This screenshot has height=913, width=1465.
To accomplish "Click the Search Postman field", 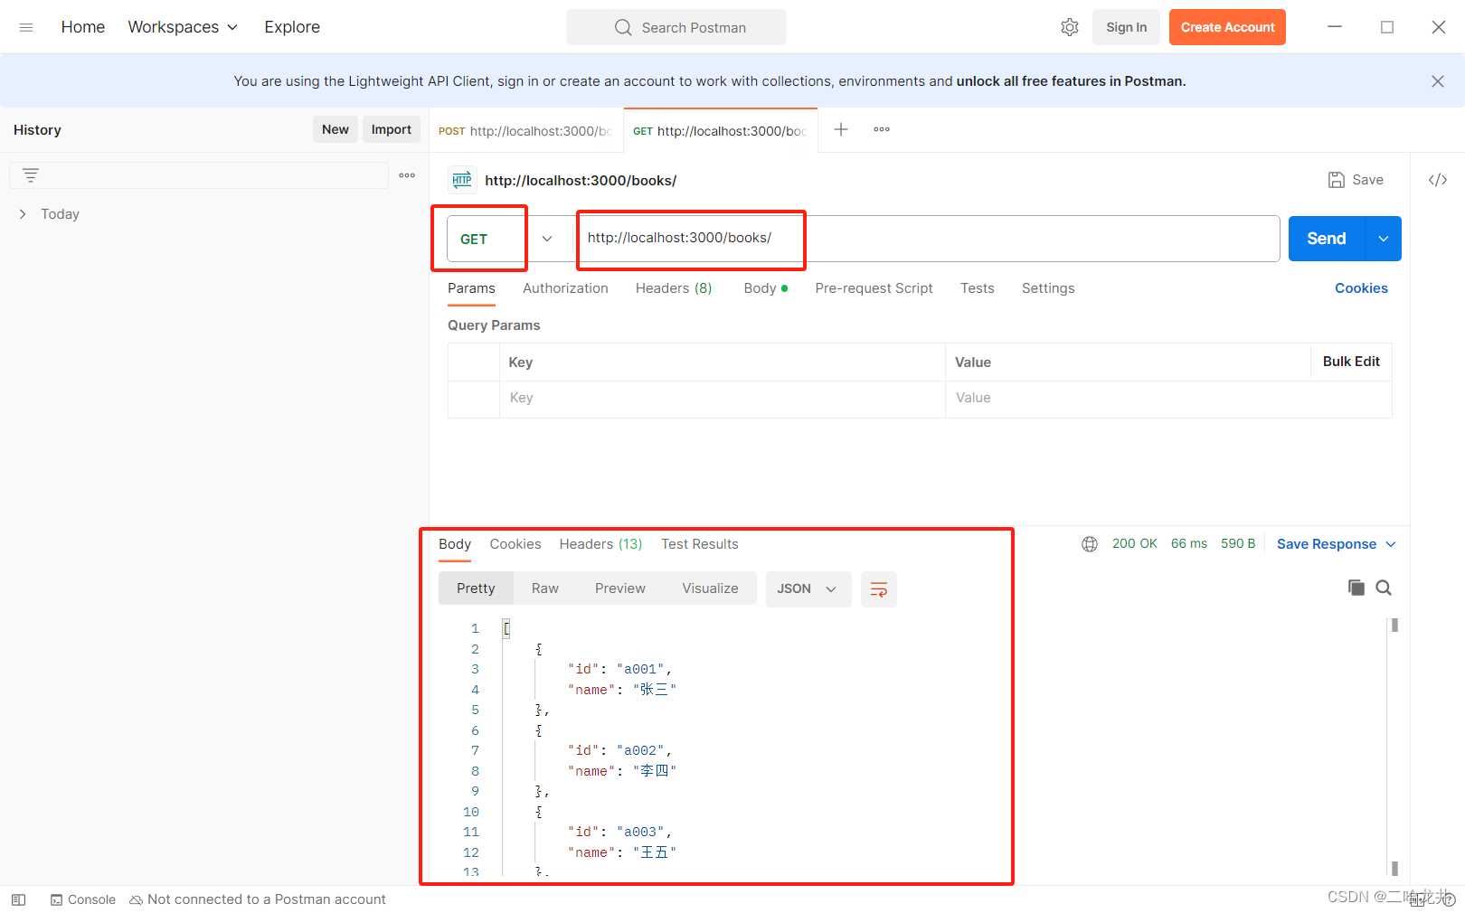I will pos(676,27).
